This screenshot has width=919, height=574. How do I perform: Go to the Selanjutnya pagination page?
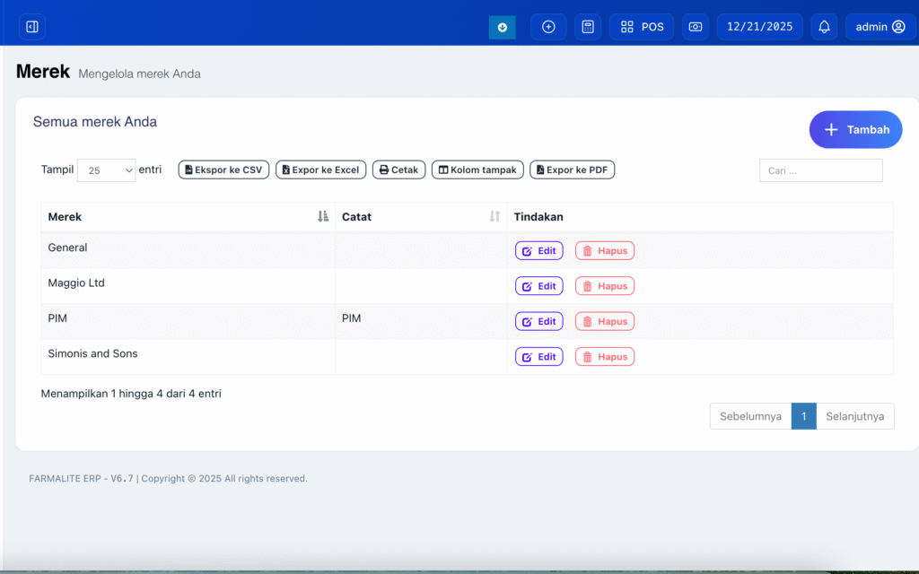tap(854, 416)
